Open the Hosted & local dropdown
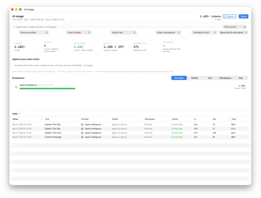This screenshot has width=261, height=198. (204, 32)
